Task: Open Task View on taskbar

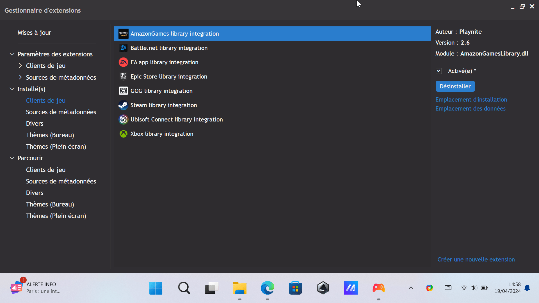Action: point(212,288)
